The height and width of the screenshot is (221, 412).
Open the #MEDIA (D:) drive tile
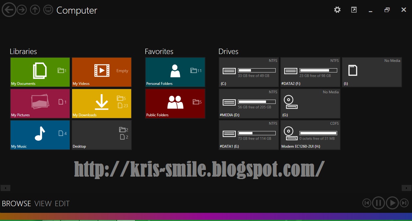point(249,104)
